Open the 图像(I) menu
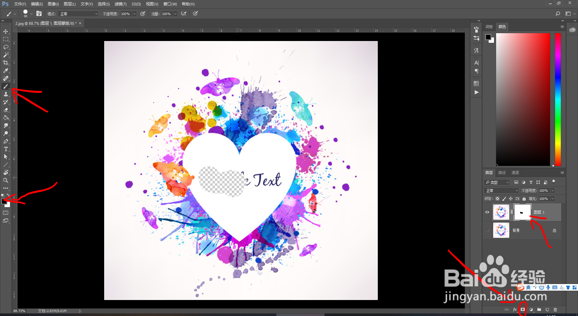 (53, 4)
